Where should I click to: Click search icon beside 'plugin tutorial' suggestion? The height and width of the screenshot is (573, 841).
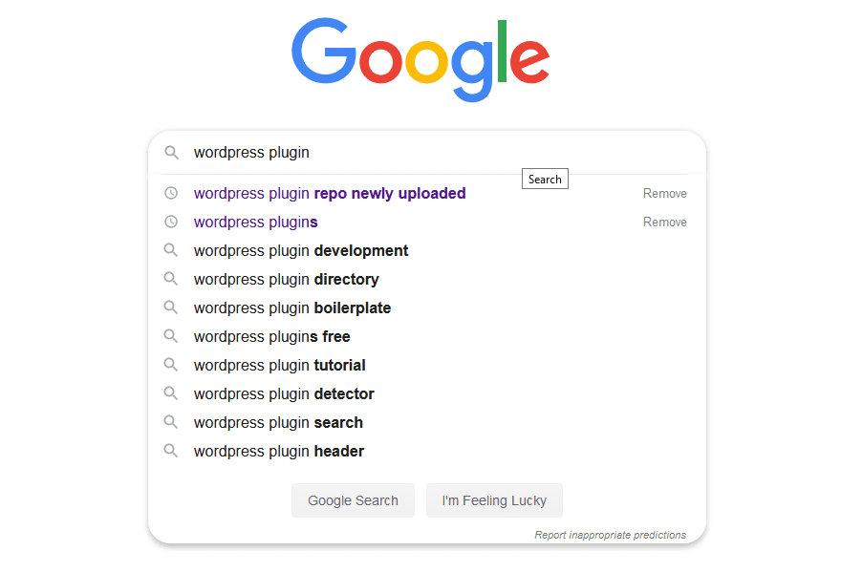pyautogui.click(x=171, y=365)
